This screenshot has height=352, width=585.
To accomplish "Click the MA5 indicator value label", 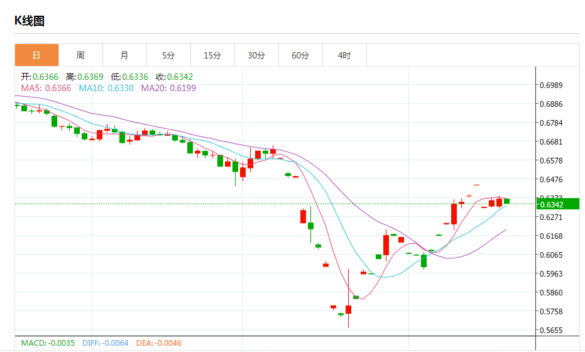I will [x=46, y=88].
